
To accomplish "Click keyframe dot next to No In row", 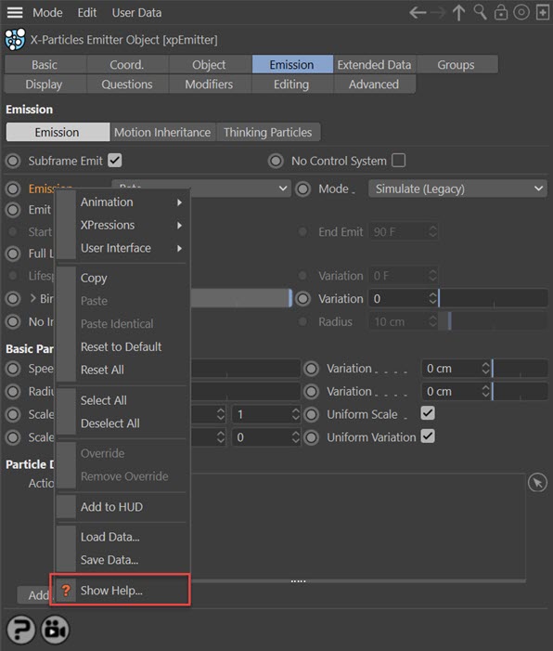I will [13, 321].
